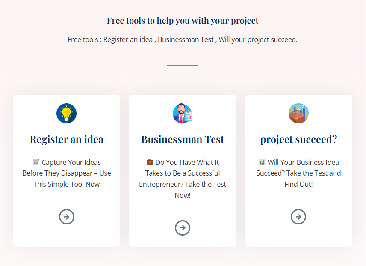Click the Will Your Business Idea Succeed text

point(298,173)
